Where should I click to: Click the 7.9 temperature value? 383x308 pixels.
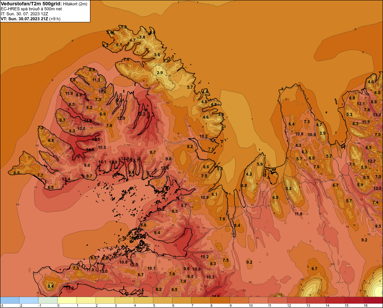coord(183,281)
